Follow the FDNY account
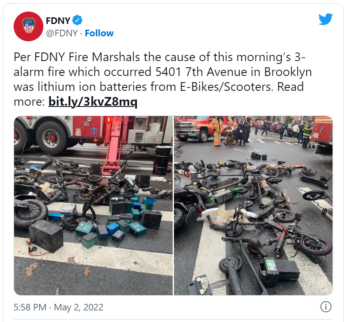 point(99,33)
